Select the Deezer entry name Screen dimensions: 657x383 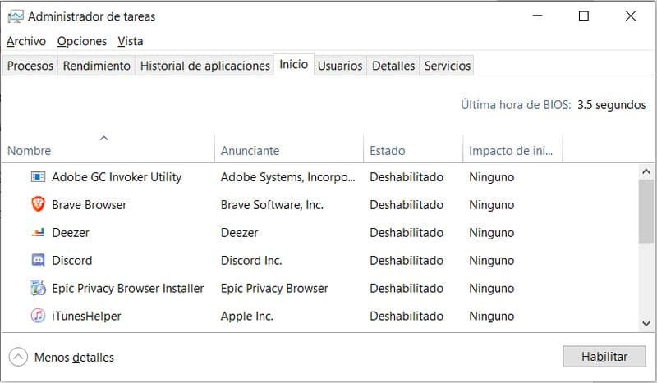[x=71, y=232]
